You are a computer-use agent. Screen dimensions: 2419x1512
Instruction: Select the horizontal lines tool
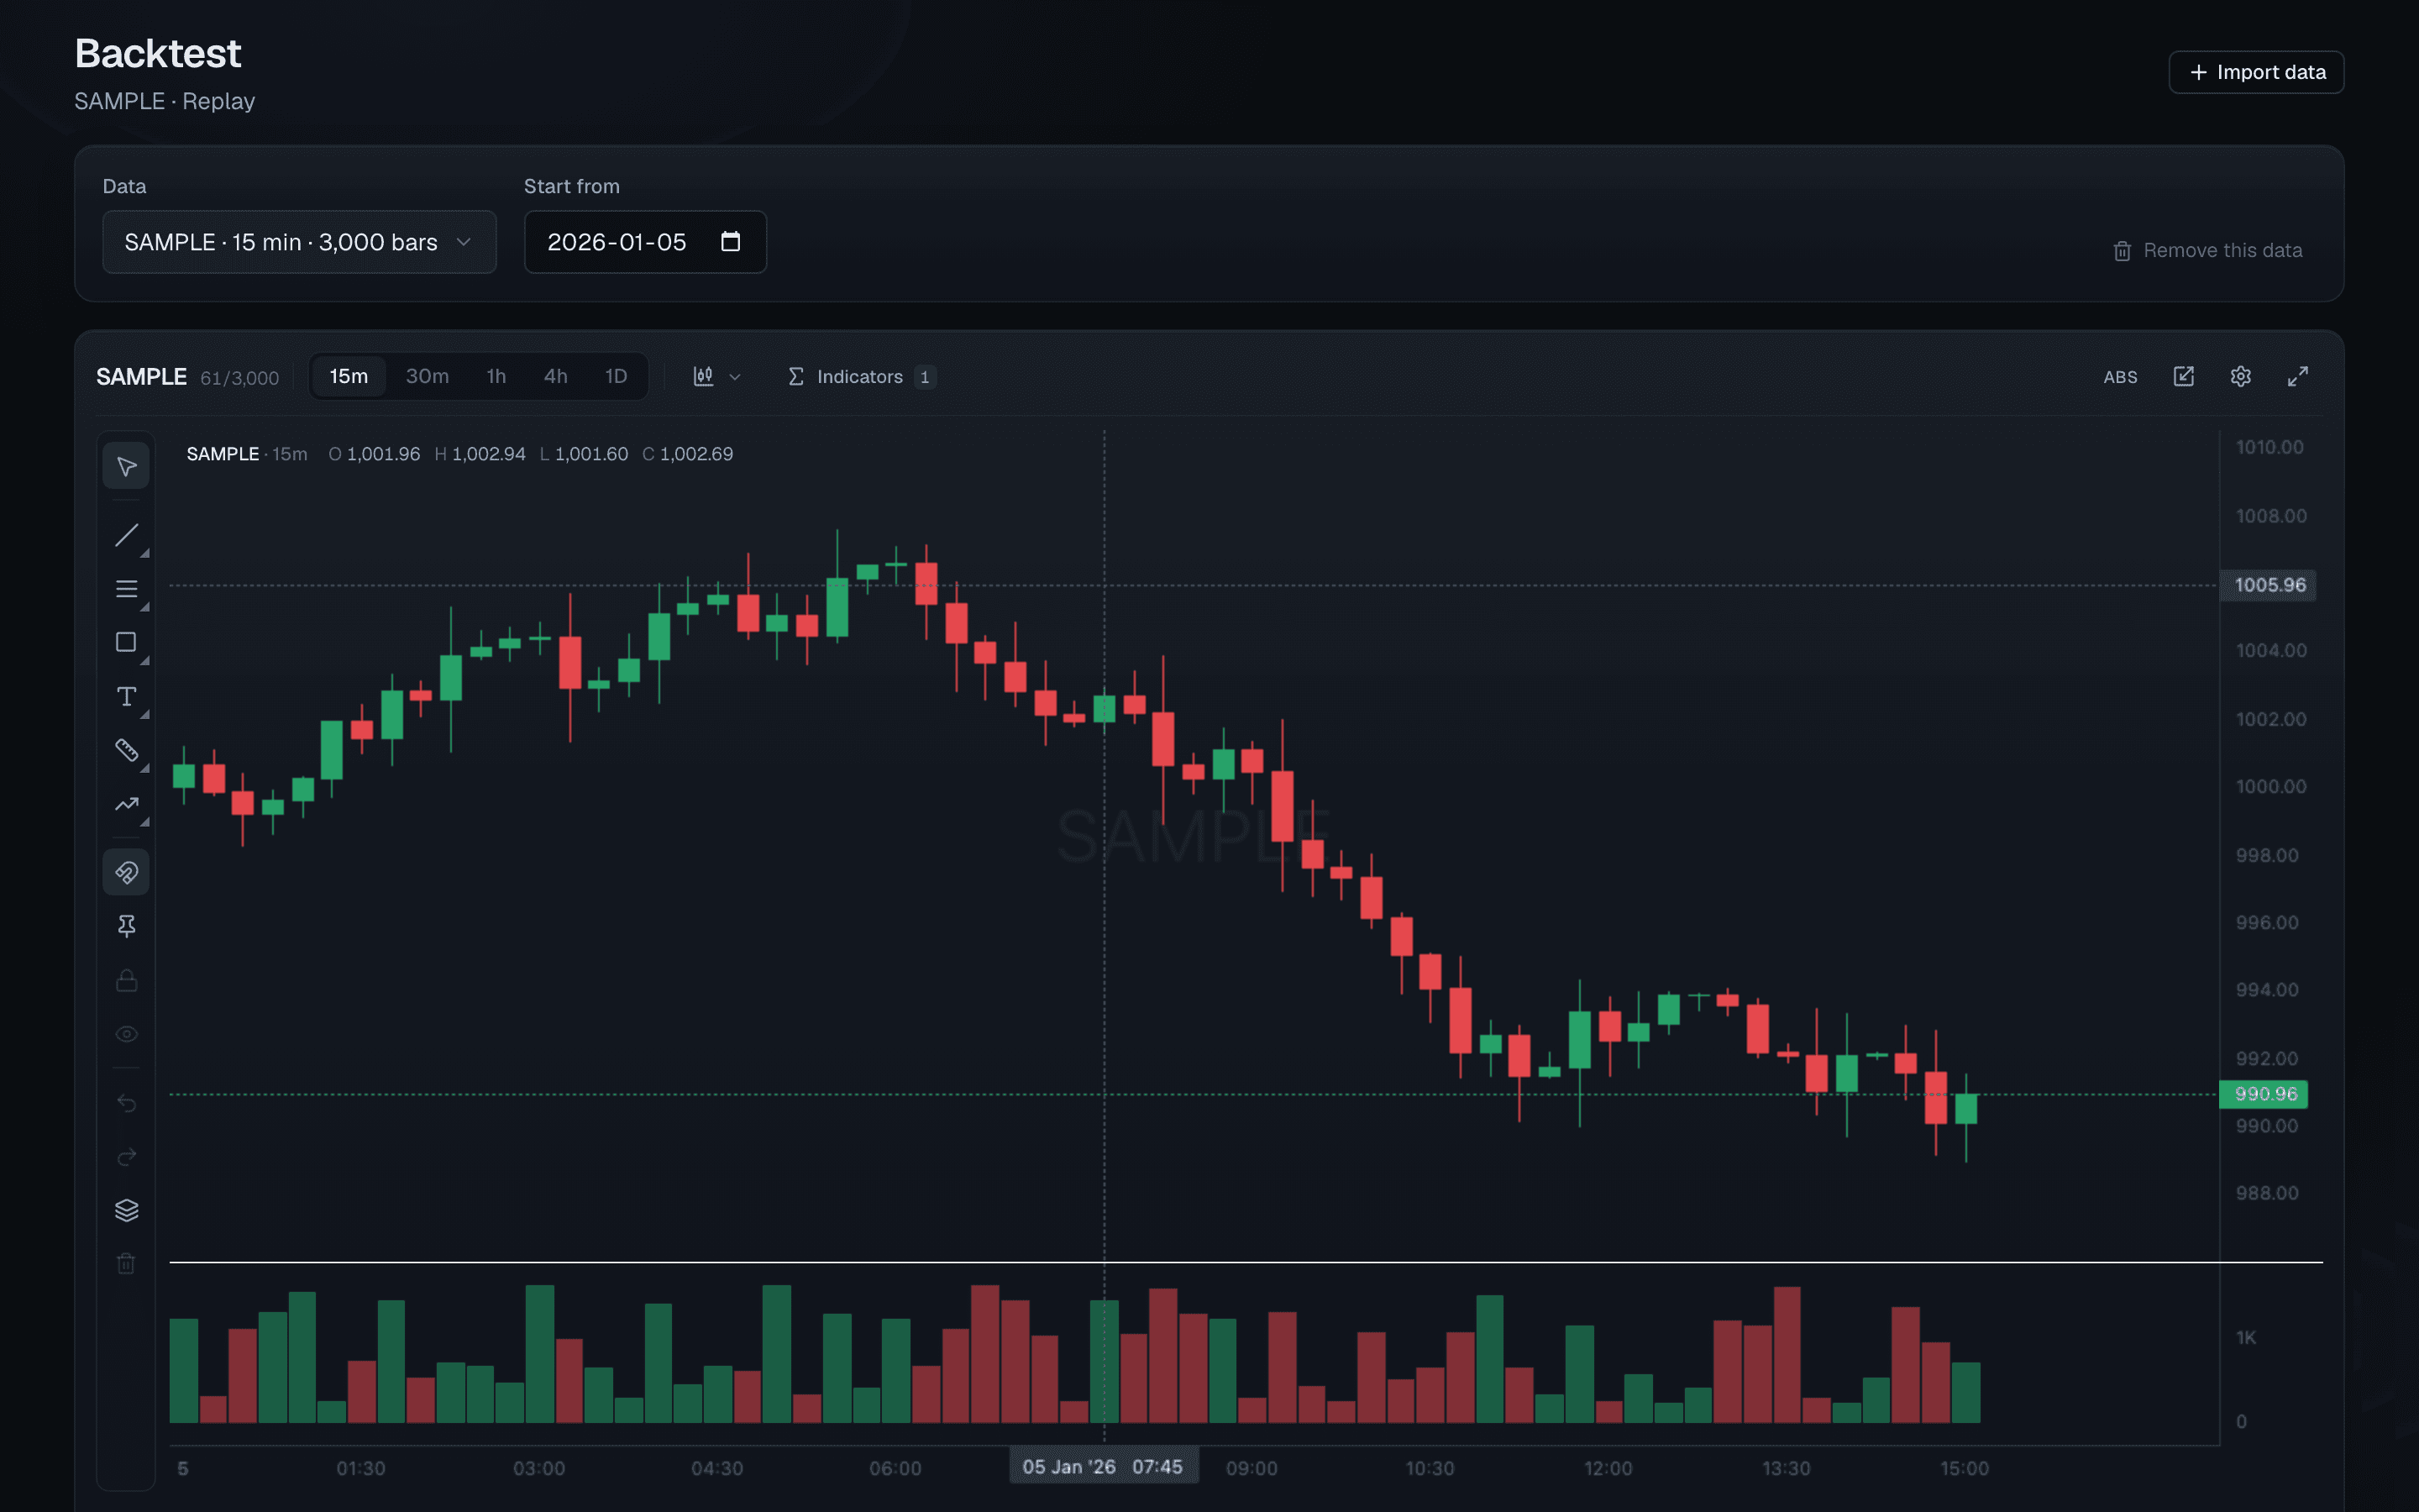click(x=126, y=589)
